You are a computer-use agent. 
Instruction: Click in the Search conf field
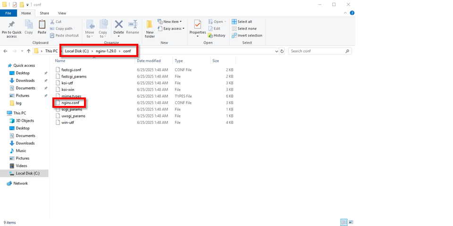319,51
